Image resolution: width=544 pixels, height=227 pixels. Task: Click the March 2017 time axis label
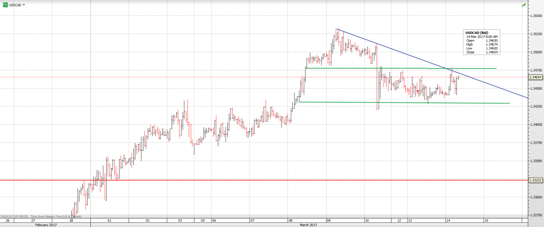tap(310, 224)
